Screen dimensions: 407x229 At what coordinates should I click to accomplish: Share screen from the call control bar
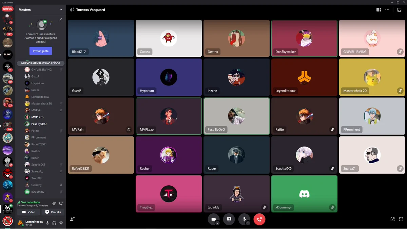229,219
